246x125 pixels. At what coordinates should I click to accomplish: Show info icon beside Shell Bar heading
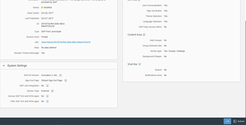tap(140, 64)
